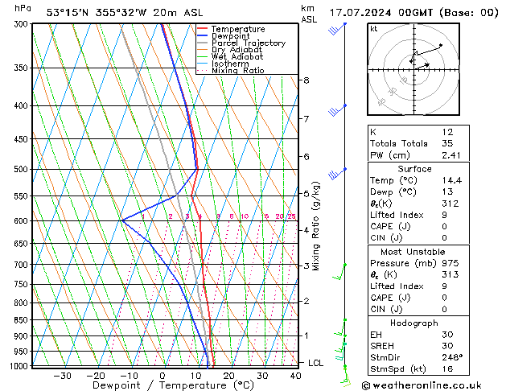
Task: Click the StmDir value 248°
Action: (x=452, y=357)
